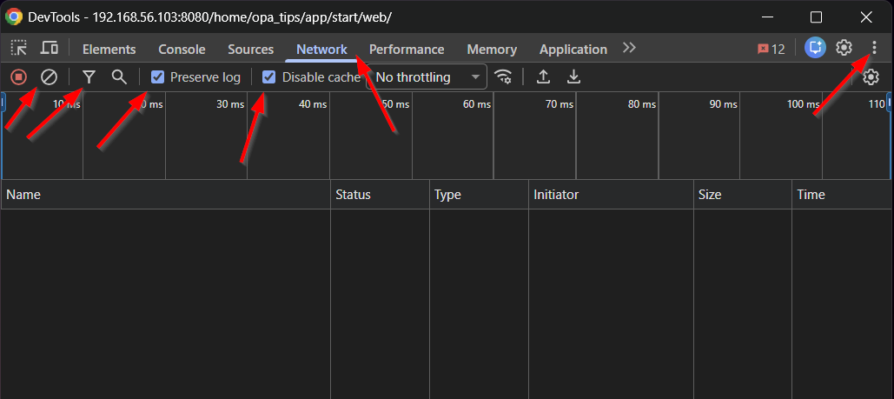
Task: Open the No throttling dropdown
Action: click(427, 77)
